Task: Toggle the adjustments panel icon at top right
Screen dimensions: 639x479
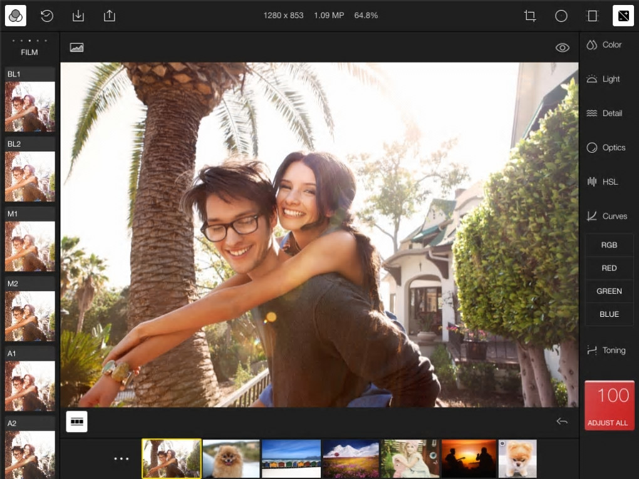Action: coord(623,16)
